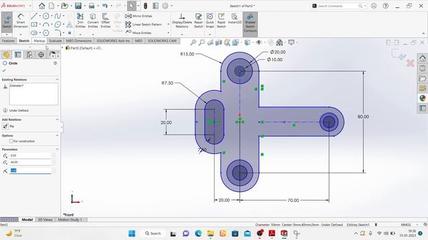Viewport: 428px width, 240px height.
Task: Choose the Ellipse tool
Action: pos(58,25)
